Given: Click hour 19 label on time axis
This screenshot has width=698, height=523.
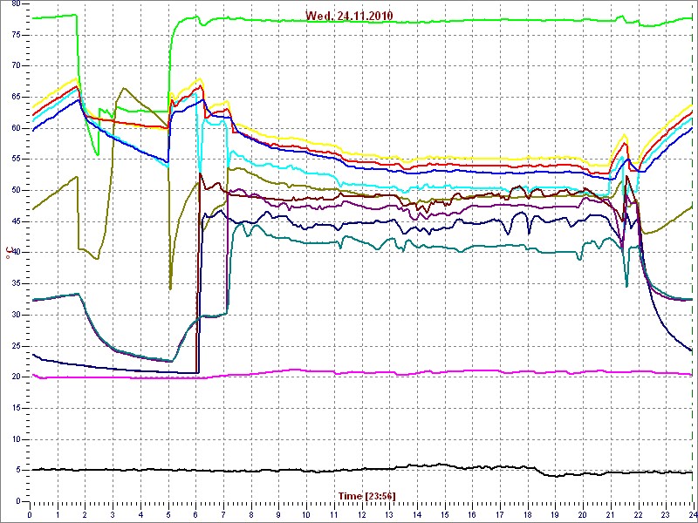Looking at the screenshot, I should [x=555, y=514].
